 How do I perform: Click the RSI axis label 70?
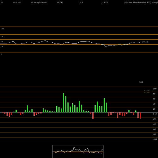click(2, 36)
